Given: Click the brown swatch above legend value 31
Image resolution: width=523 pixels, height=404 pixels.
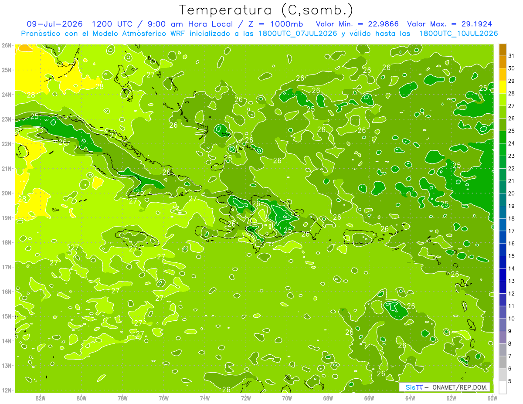Looking at the screenshot, I should point(503,50).
